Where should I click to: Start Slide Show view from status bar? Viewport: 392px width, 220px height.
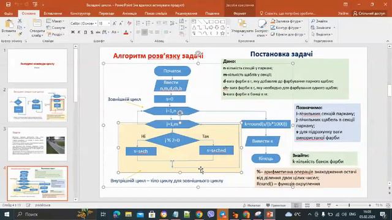click(329, 205)
